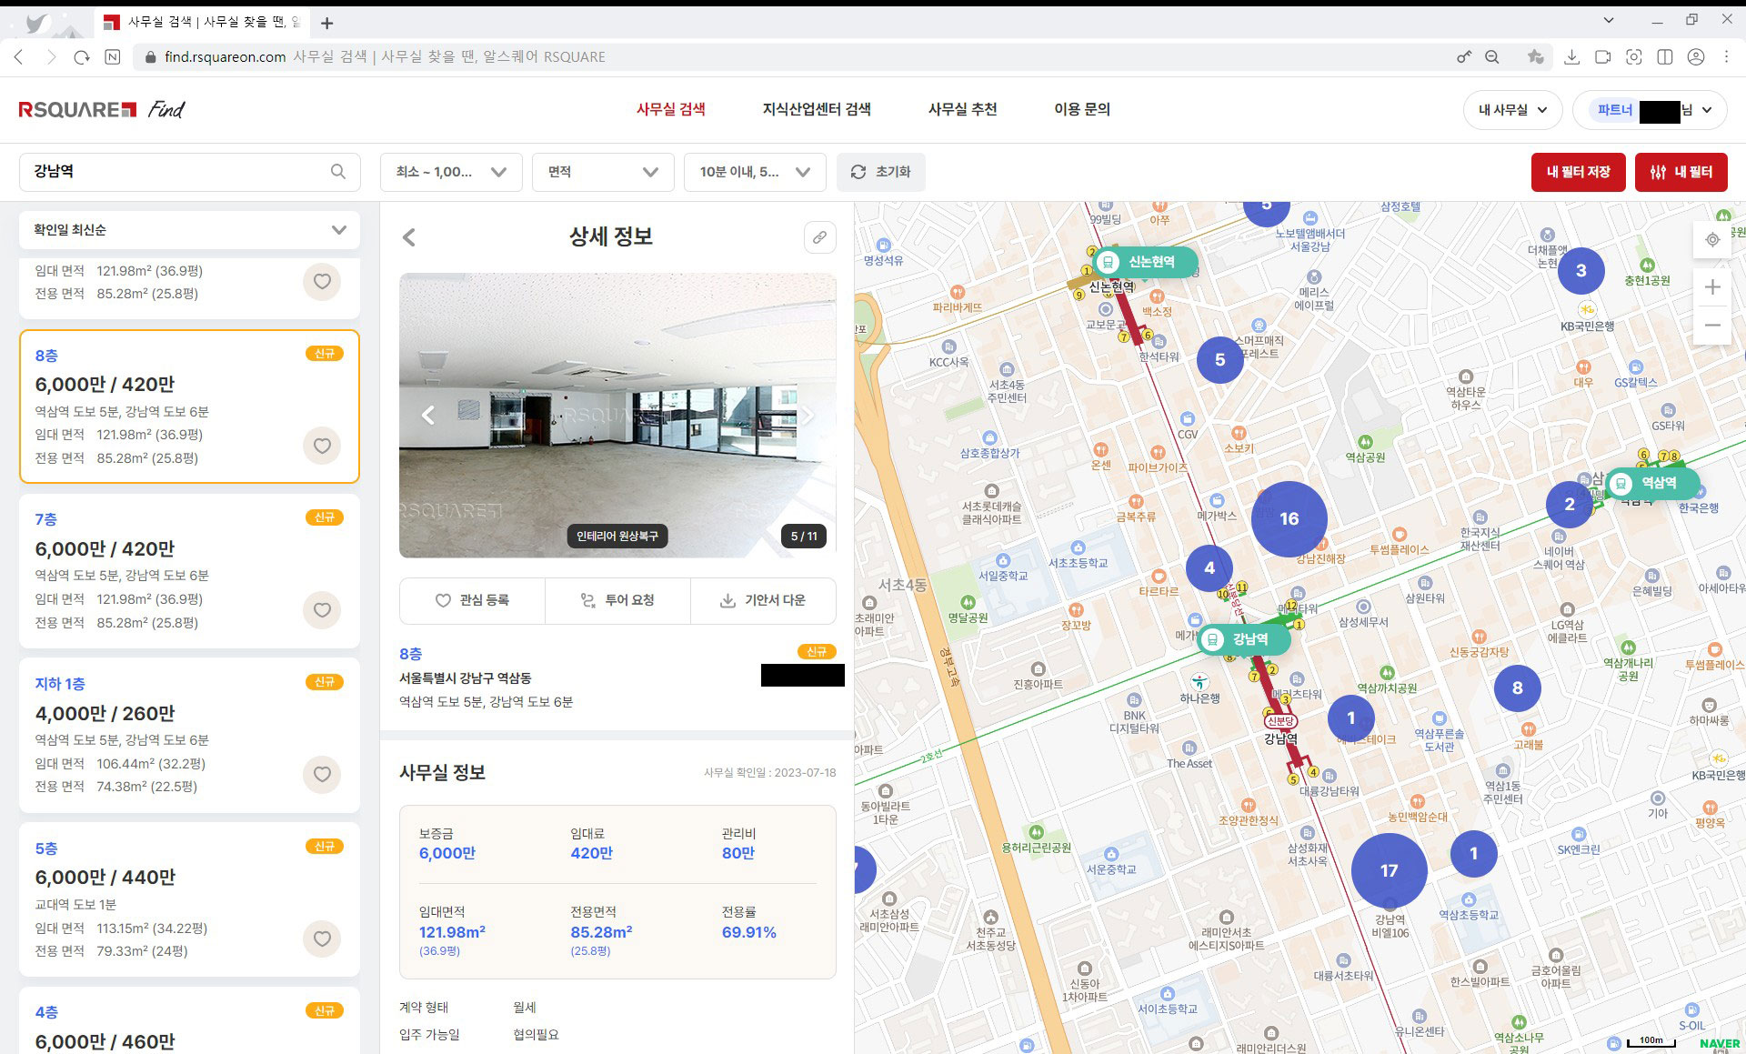Zoom in the map with plus button
1746x1054 pixels.
(x=1712, y=287)
